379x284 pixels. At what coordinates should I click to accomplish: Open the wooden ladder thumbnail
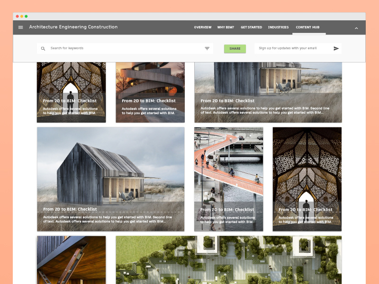[71, 260]
